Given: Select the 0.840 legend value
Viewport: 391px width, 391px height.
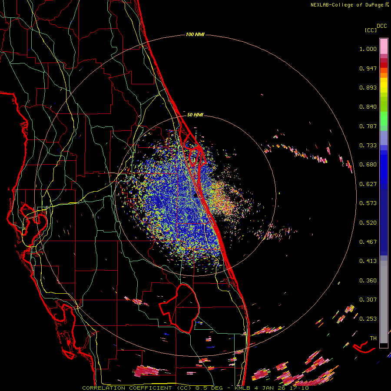Looking at the screenshot, I should pyautogui.click(x=368, y=107).
